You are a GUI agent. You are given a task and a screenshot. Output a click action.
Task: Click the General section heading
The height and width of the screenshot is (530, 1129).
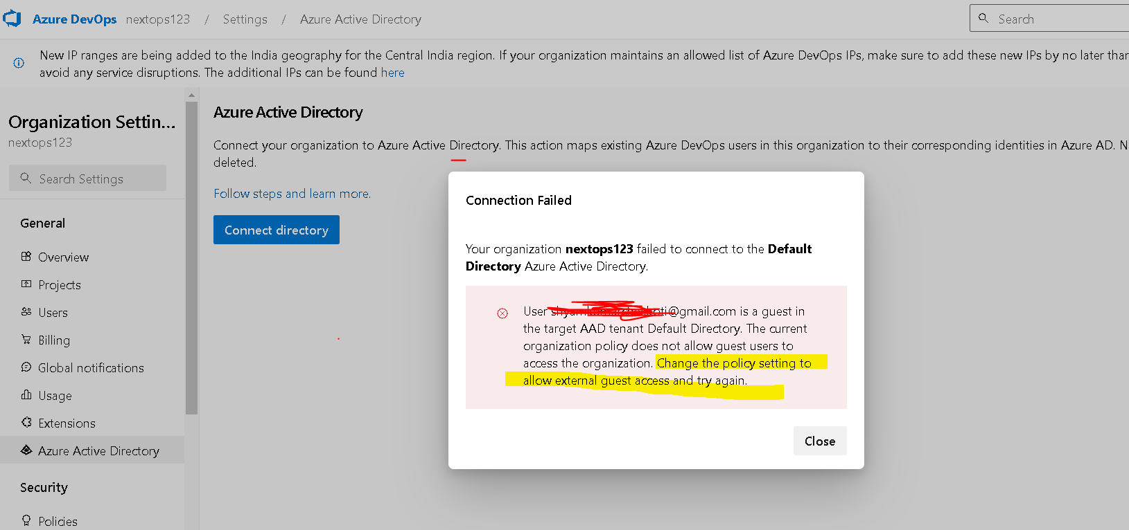43,223
